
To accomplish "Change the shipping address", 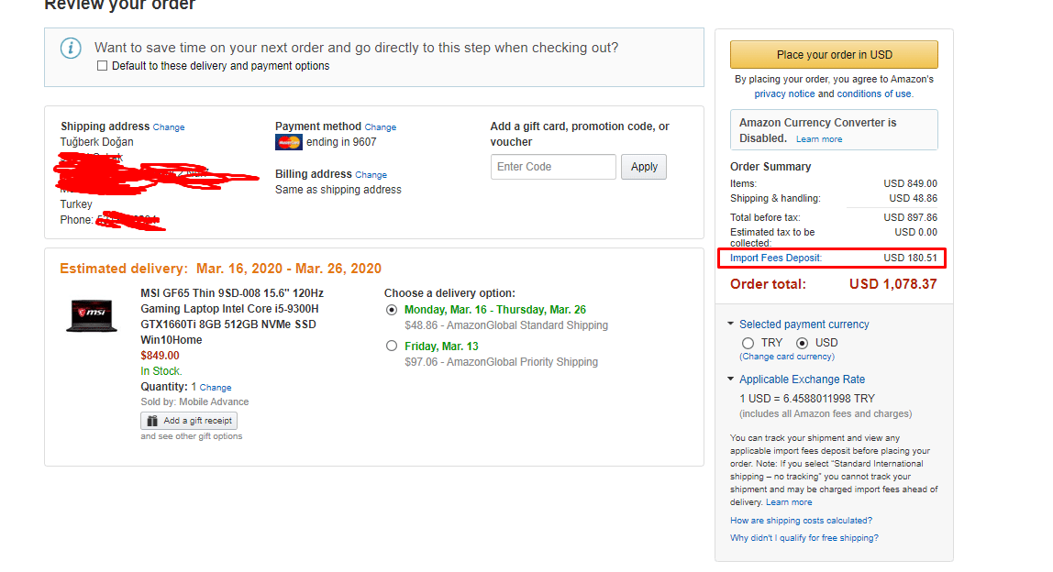I will [169, 127].
